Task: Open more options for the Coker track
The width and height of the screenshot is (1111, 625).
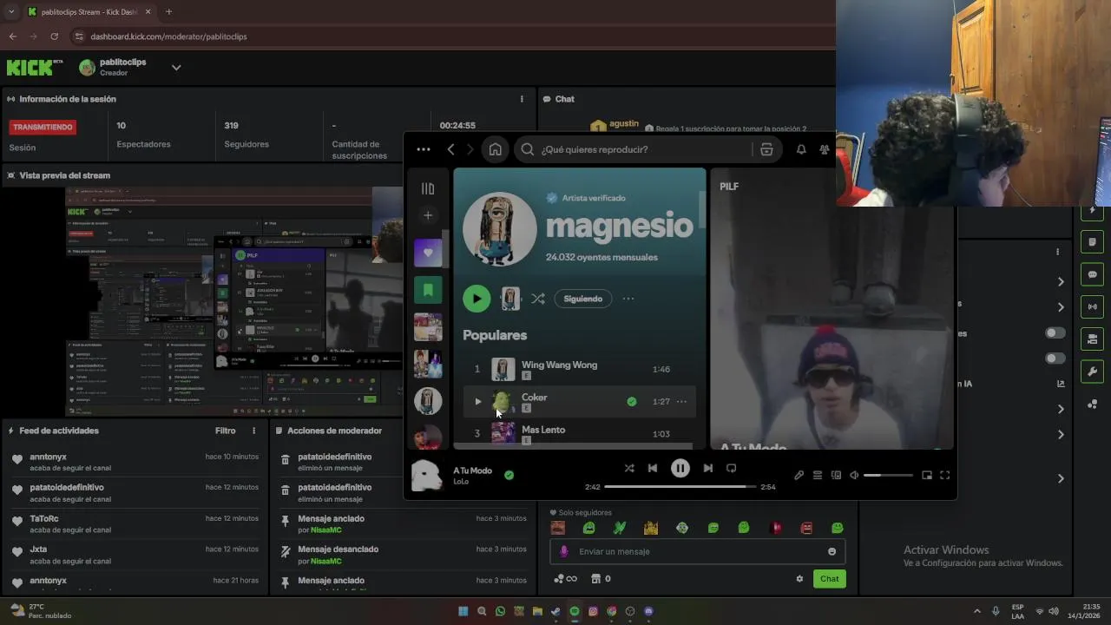Action: pyautogui.click(x=681, y=402)
